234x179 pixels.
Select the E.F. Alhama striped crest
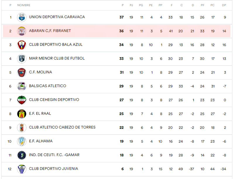click(22, 141)
